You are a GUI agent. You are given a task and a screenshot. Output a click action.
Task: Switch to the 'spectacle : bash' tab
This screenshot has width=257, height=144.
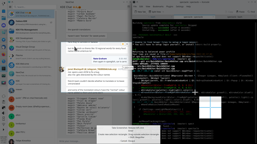[x=235, y=16]
